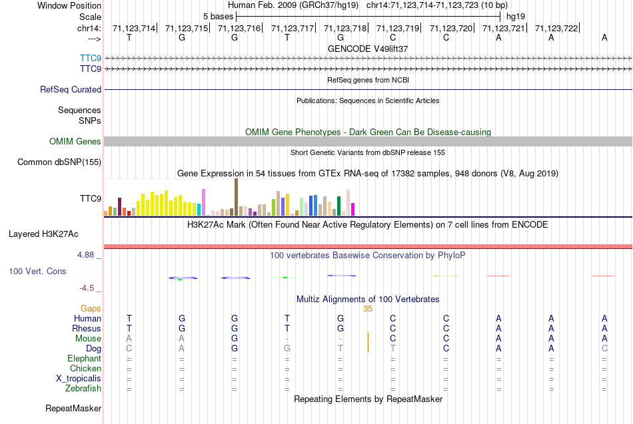
Task: Select the Zebrafish species label
Action: [x=83, y=389]
